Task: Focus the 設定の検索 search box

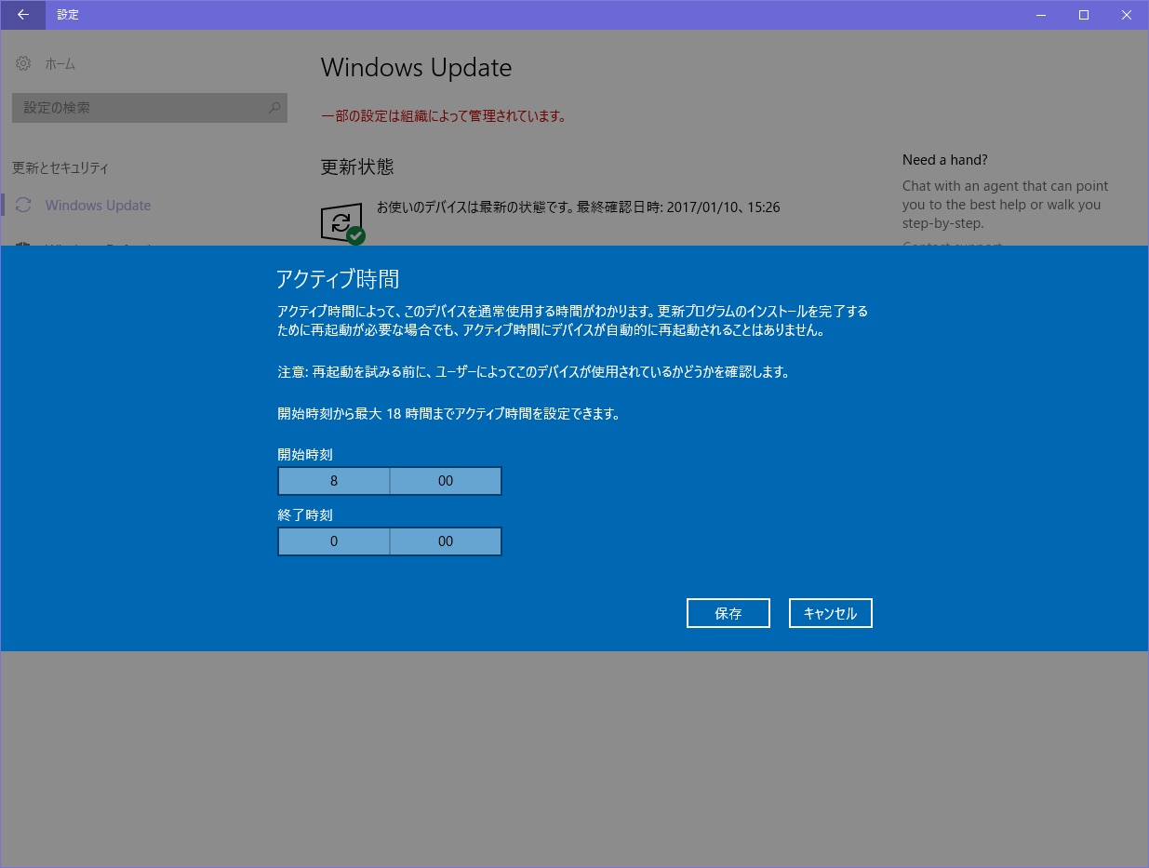Action: click(150, 108)
